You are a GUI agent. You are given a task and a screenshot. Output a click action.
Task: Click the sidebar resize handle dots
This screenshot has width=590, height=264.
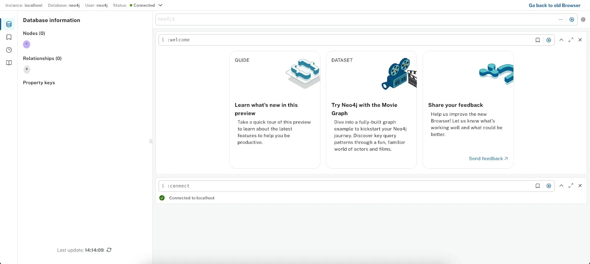151,141
